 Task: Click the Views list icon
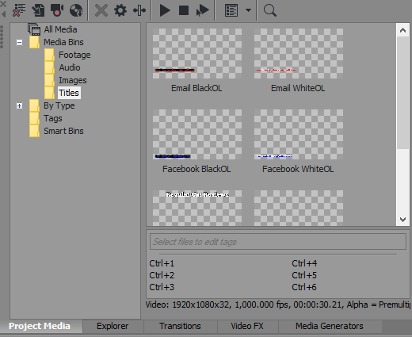click(231, 10)
